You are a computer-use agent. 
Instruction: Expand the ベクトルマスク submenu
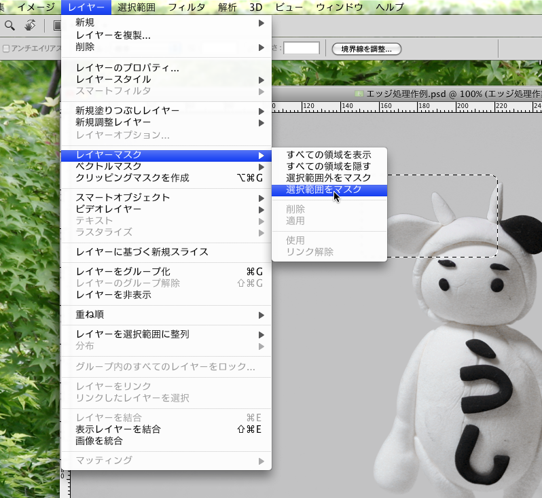tap(166, 166)
